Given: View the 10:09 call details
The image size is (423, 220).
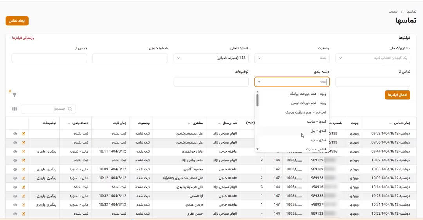Looking at the screenshot, I should (15, 178).
